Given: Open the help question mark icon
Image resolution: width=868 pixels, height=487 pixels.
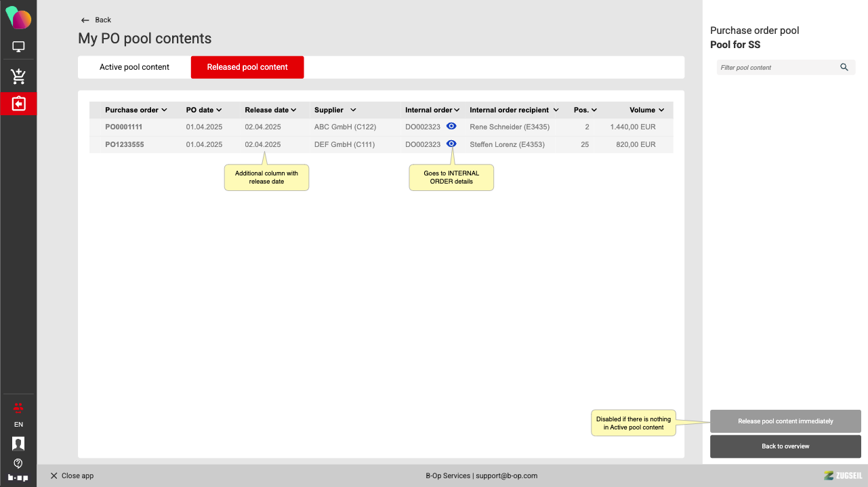Looking at the screenshot, I should 18,463.
